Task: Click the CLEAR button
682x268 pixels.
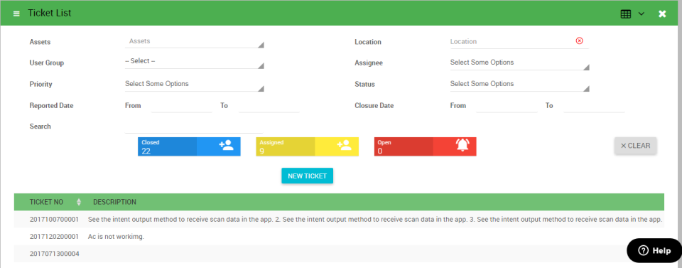Action: pos(635,146)
